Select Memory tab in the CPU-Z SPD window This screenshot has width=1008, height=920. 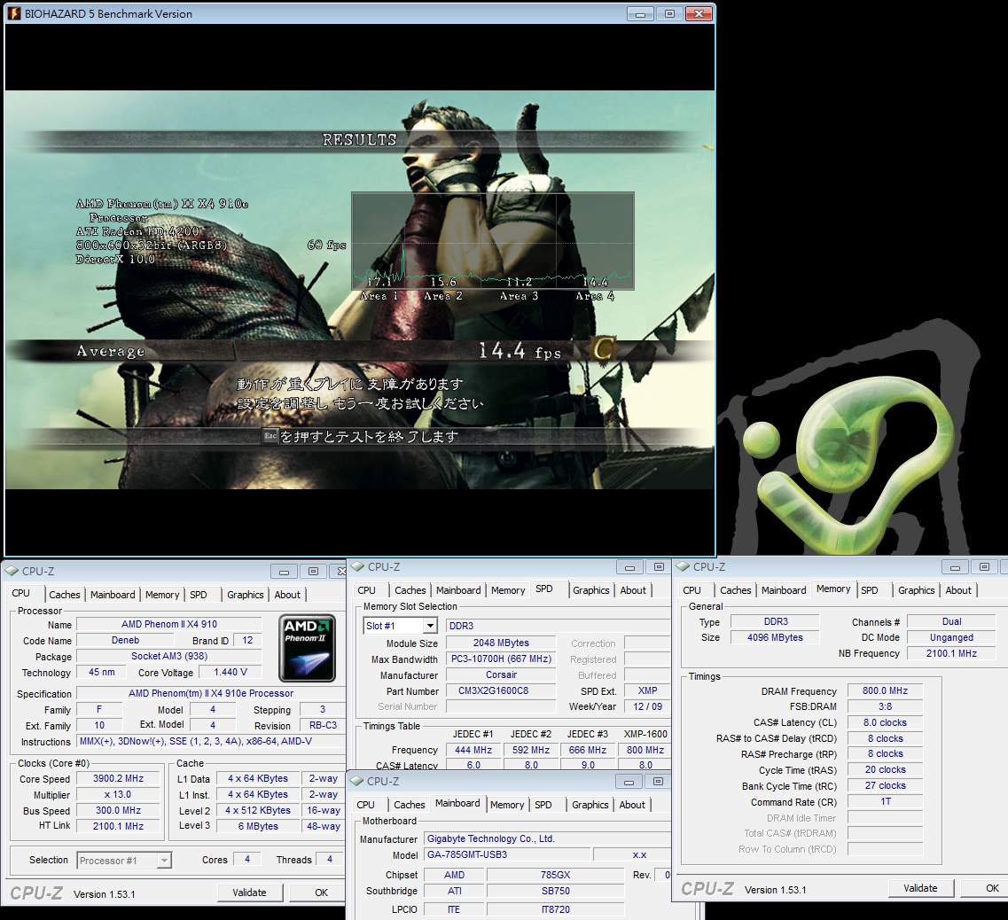[508, 590]
